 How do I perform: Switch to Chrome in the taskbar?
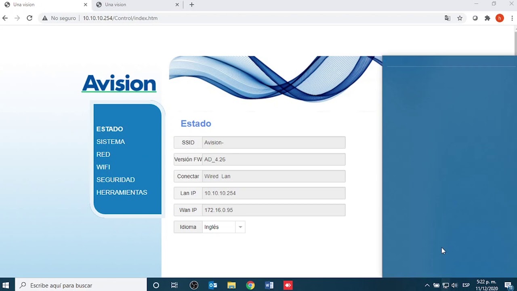coord(250,285)
